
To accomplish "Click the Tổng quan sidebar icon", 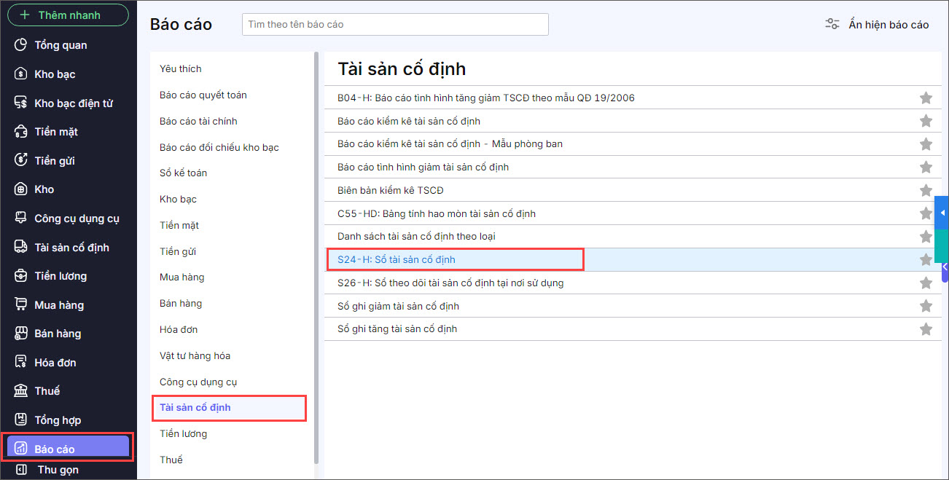I will 22,45.
